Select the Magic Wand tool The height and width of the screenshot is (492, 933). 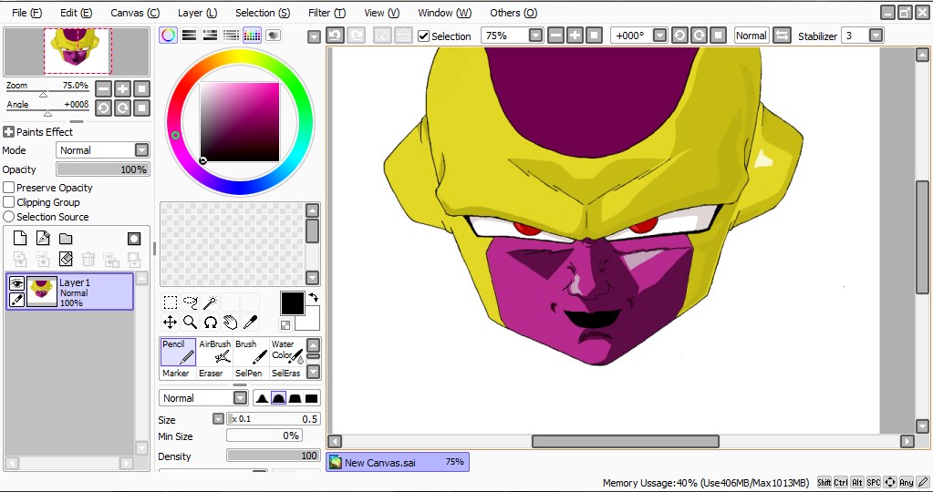click(210, 302)
